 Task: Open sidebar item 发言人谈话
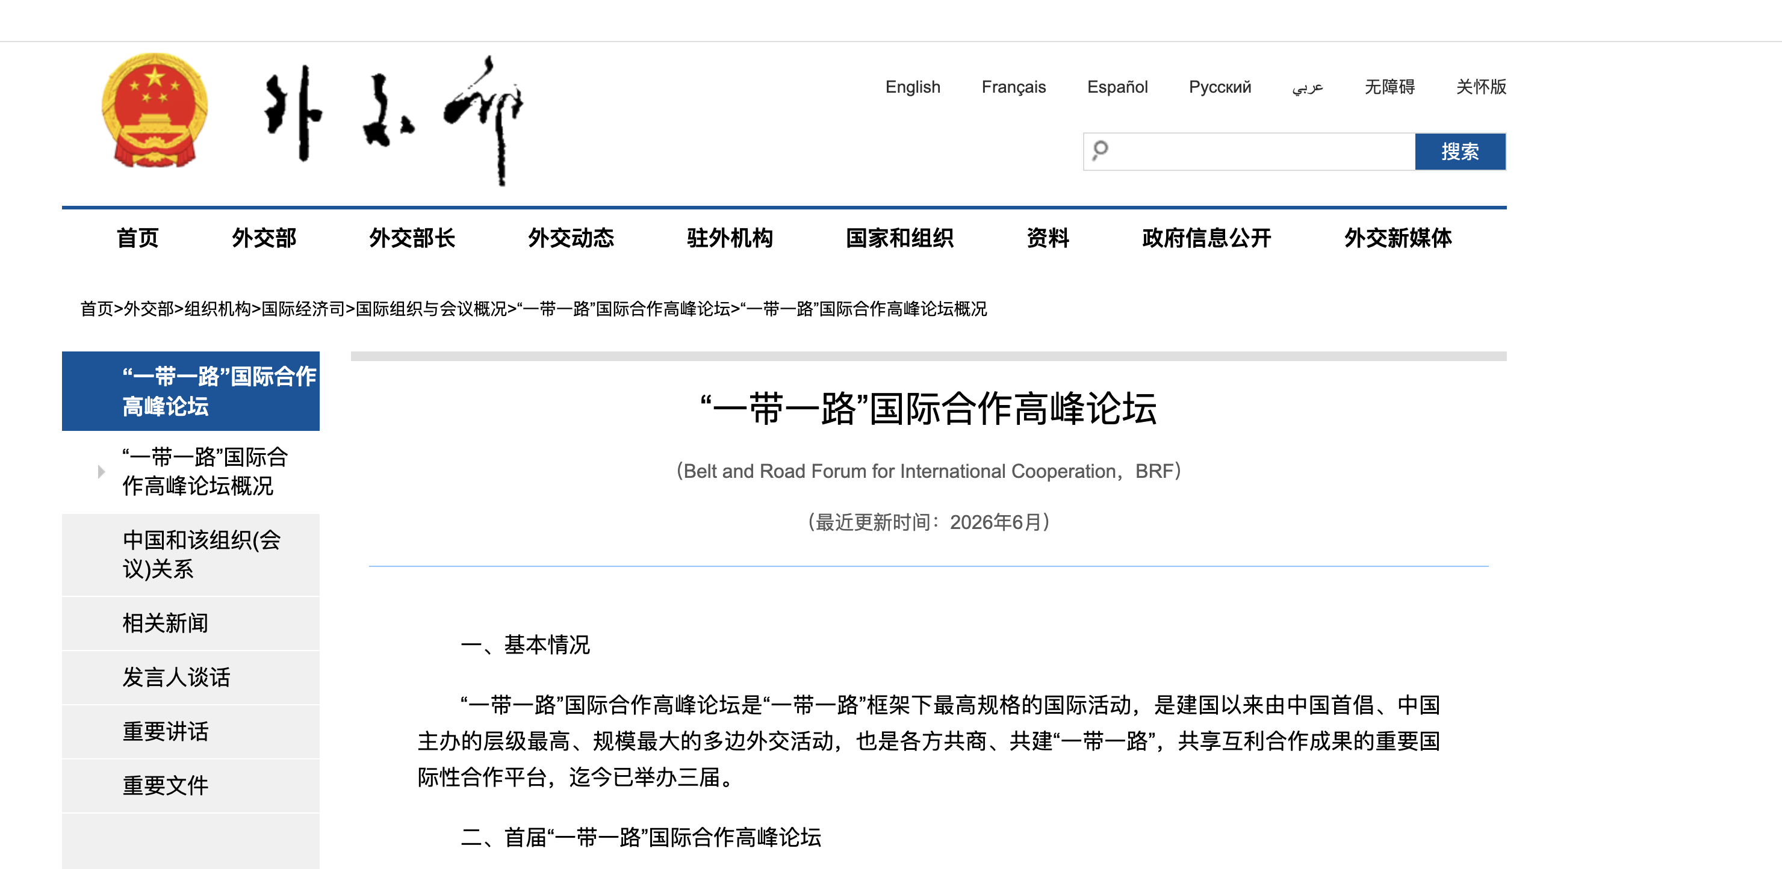click(191, 678)
